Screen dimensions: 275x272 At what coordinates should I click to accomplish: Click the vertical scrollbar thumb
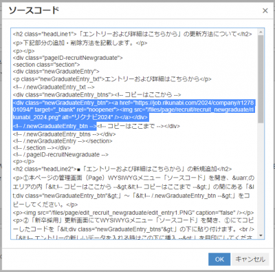point(261,79)
